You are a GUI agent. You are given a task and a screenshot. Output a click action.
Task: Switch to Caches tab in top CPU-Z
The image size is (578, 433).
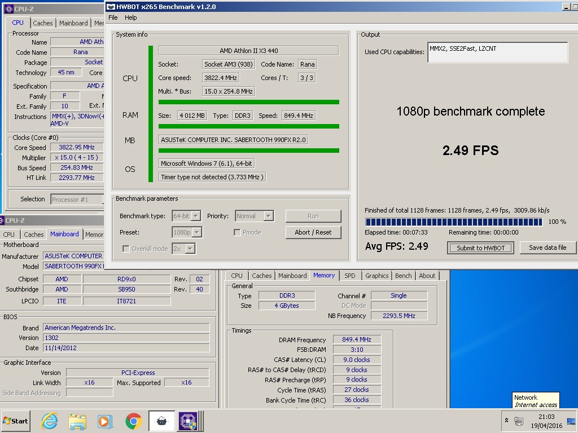43,23
